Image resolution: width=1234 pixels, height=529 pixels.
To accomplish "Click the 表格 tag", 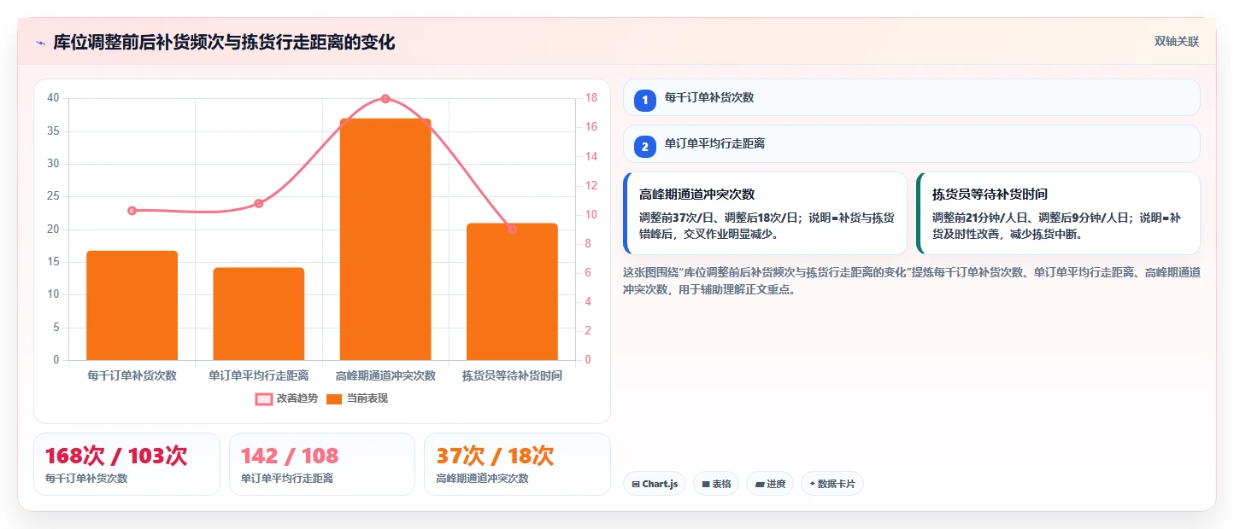I will pyautogui.click(x=716, y=484).
